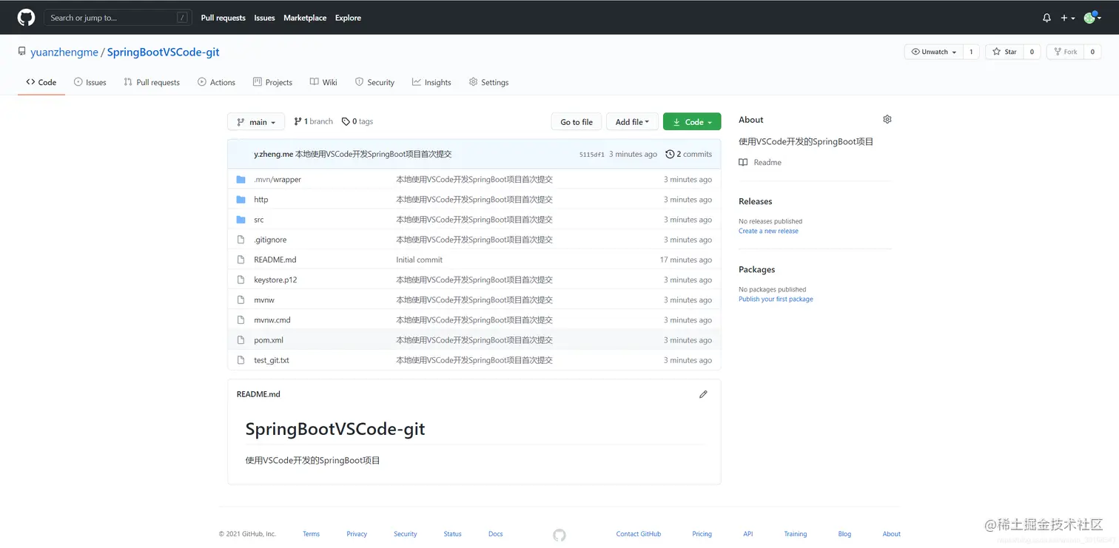Click the Contact GitHub footer link
Image resolution: width=1119 pixels, height=548 pixels.
[x=639, y=534]
